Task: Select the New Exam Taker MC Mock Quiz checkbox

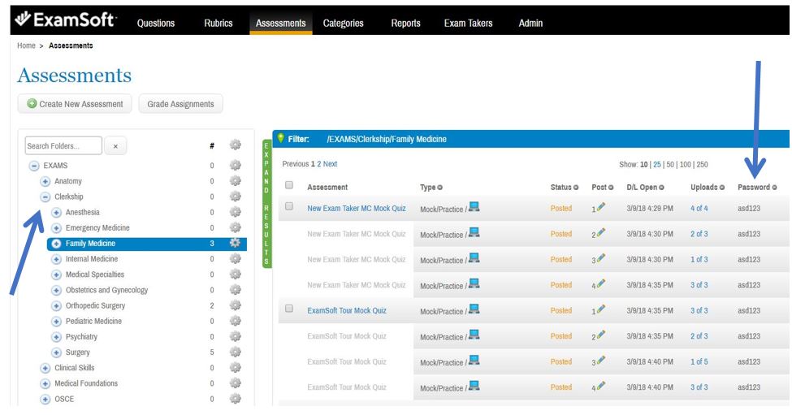Action: [288, 207]
